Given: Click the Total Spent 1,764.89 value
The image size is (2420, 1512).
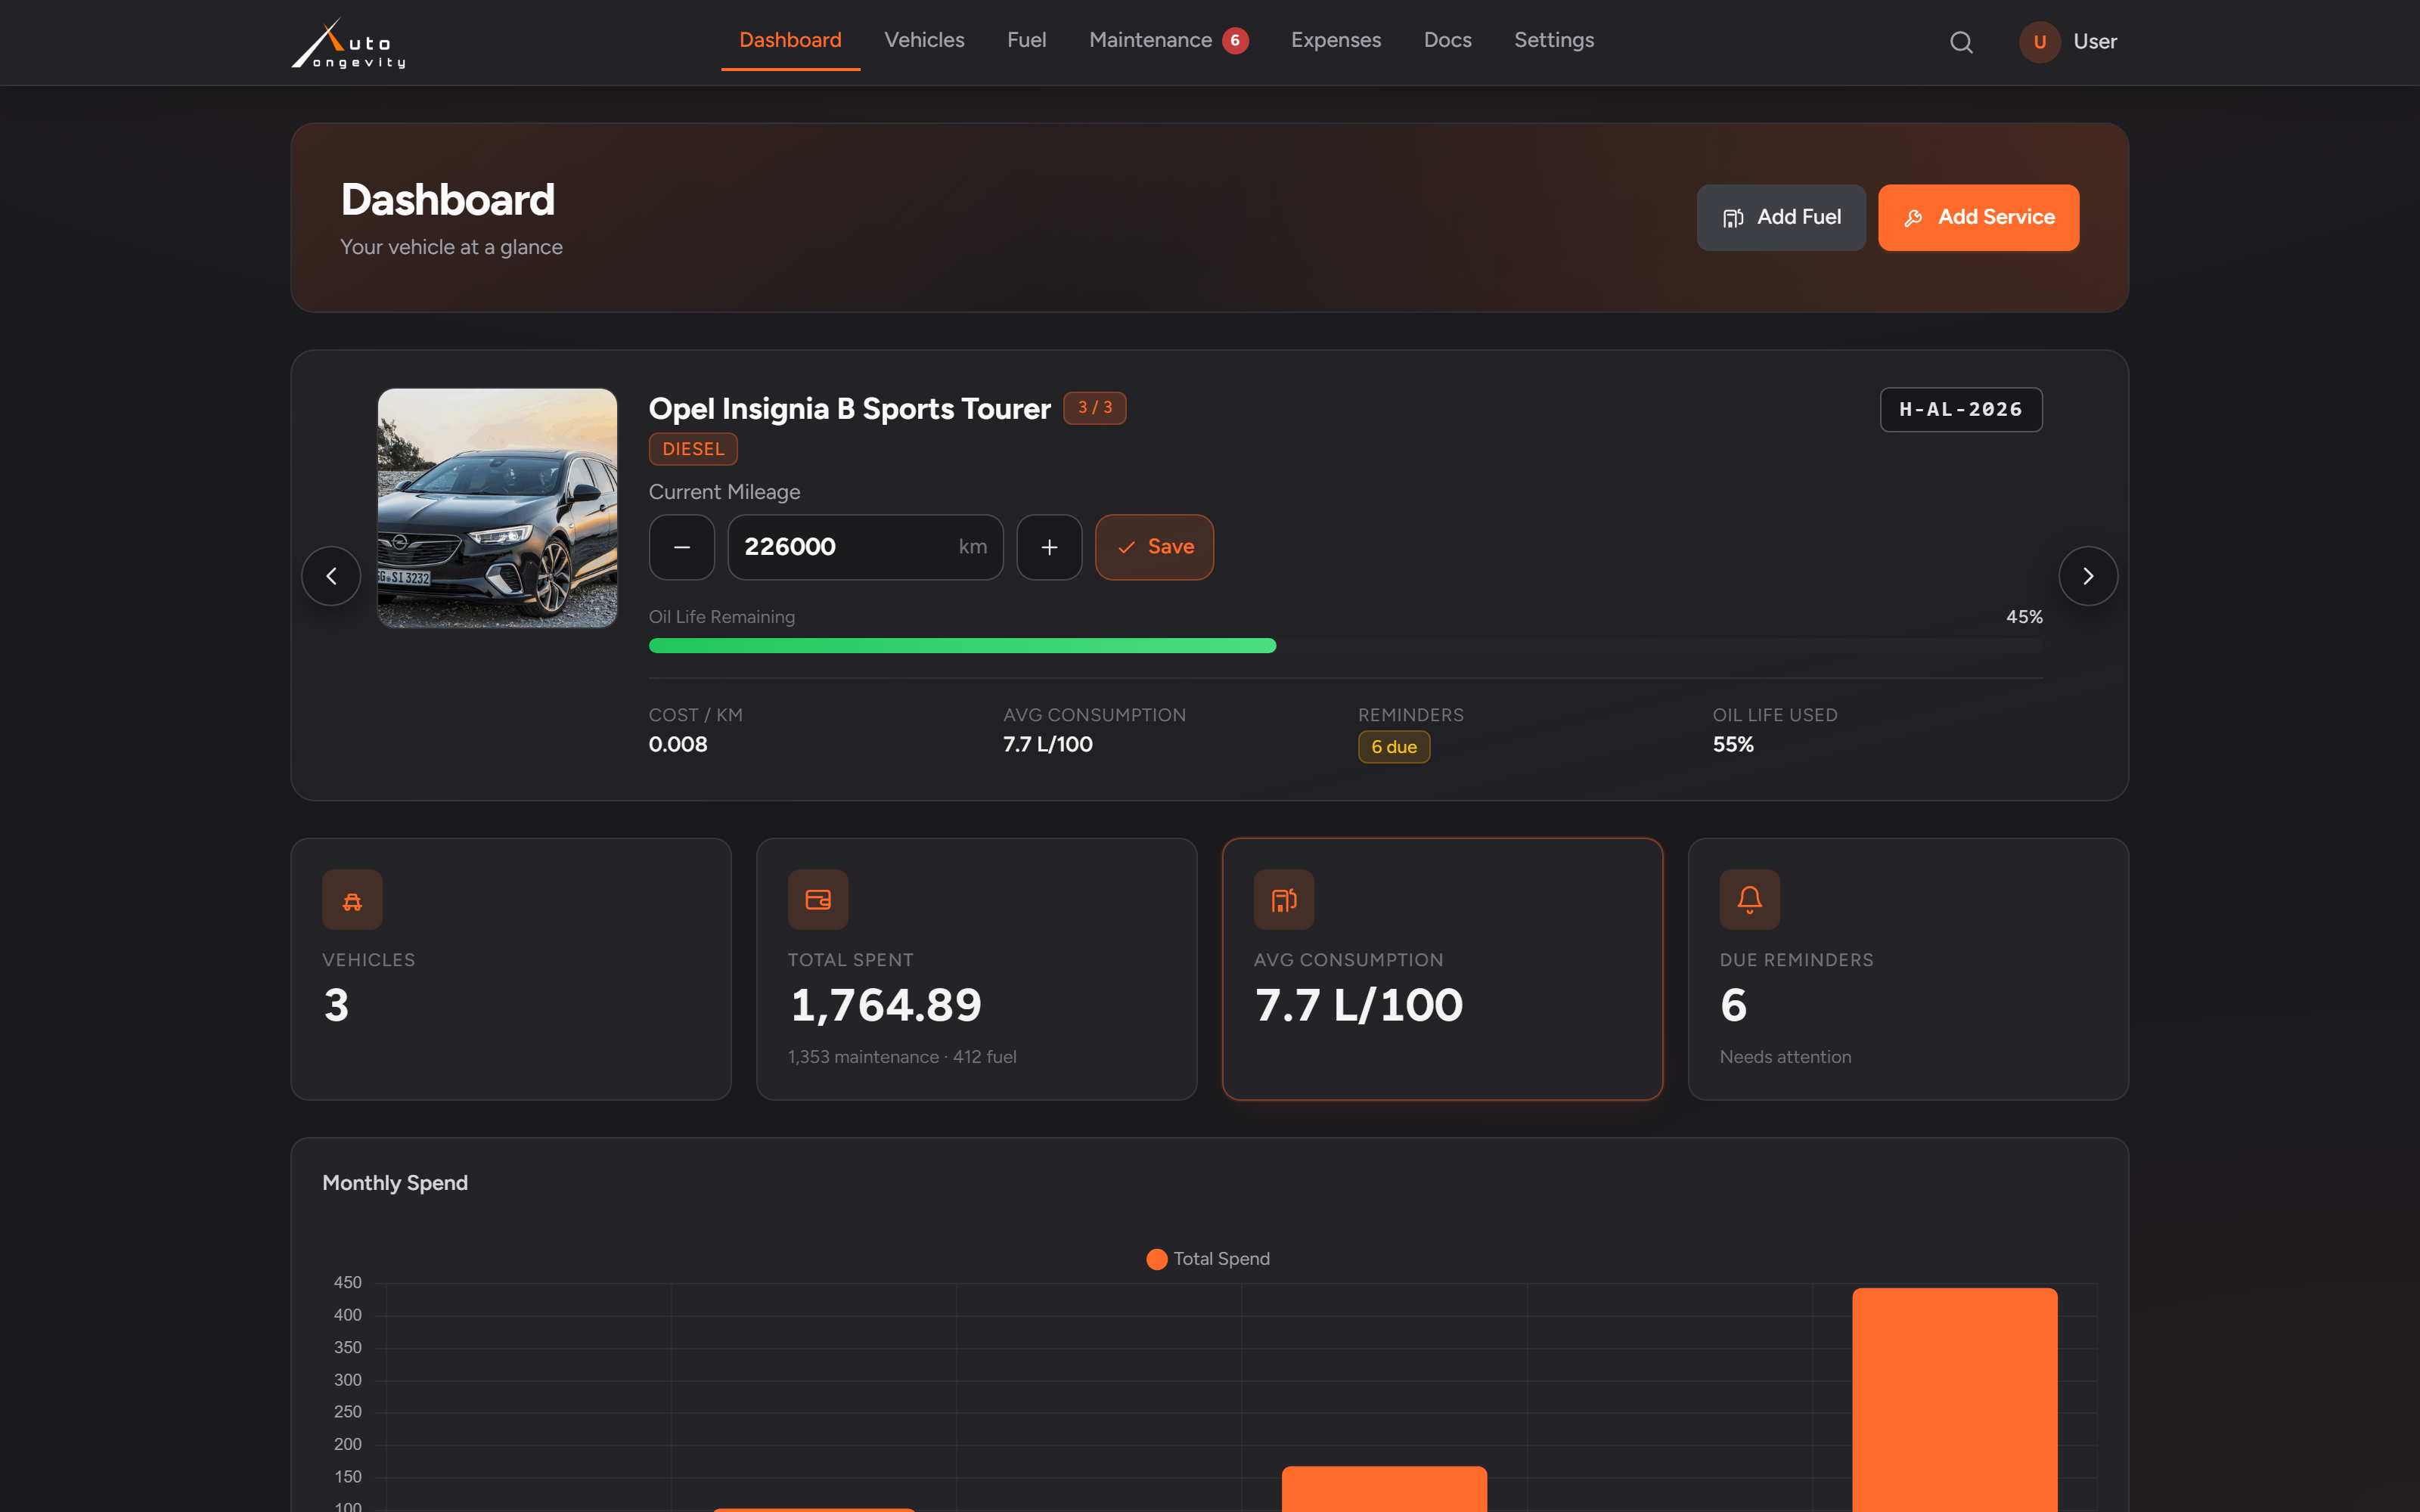Looking at the screenshot, I should [885, 1005].
